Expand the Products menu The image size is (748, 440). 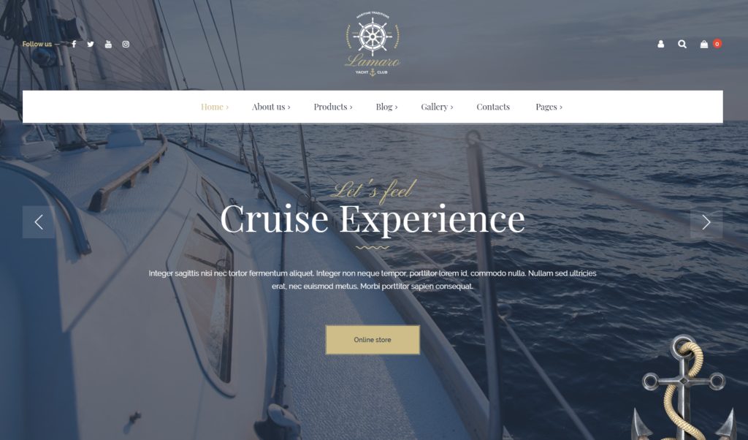click(333, 107)
